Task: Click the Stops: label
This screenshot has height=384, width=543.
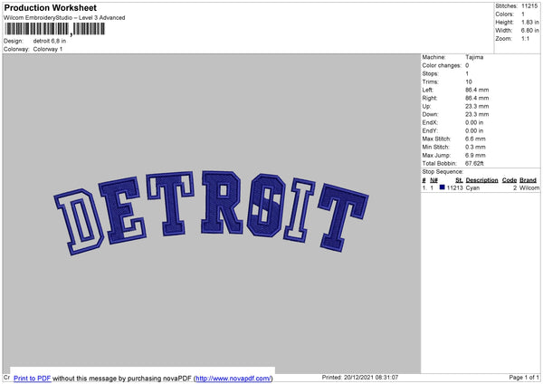Action: coord(430,74)
